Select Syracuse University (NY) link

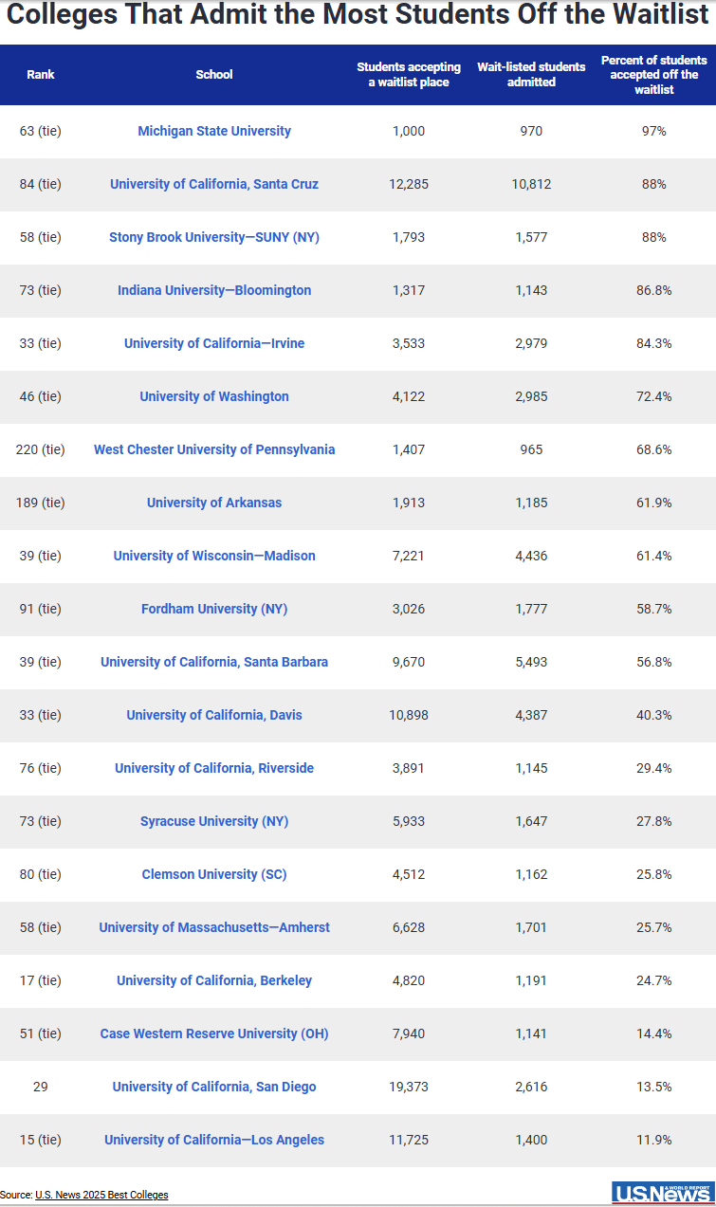click(x=214, y=821)
